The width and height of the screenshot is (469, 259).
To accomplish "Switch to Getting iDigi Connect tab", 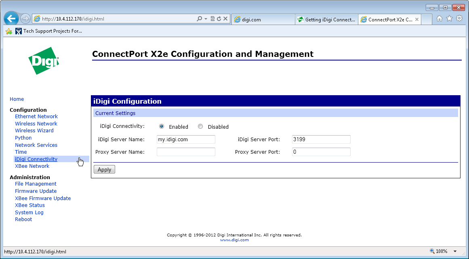I will point(326,19).
